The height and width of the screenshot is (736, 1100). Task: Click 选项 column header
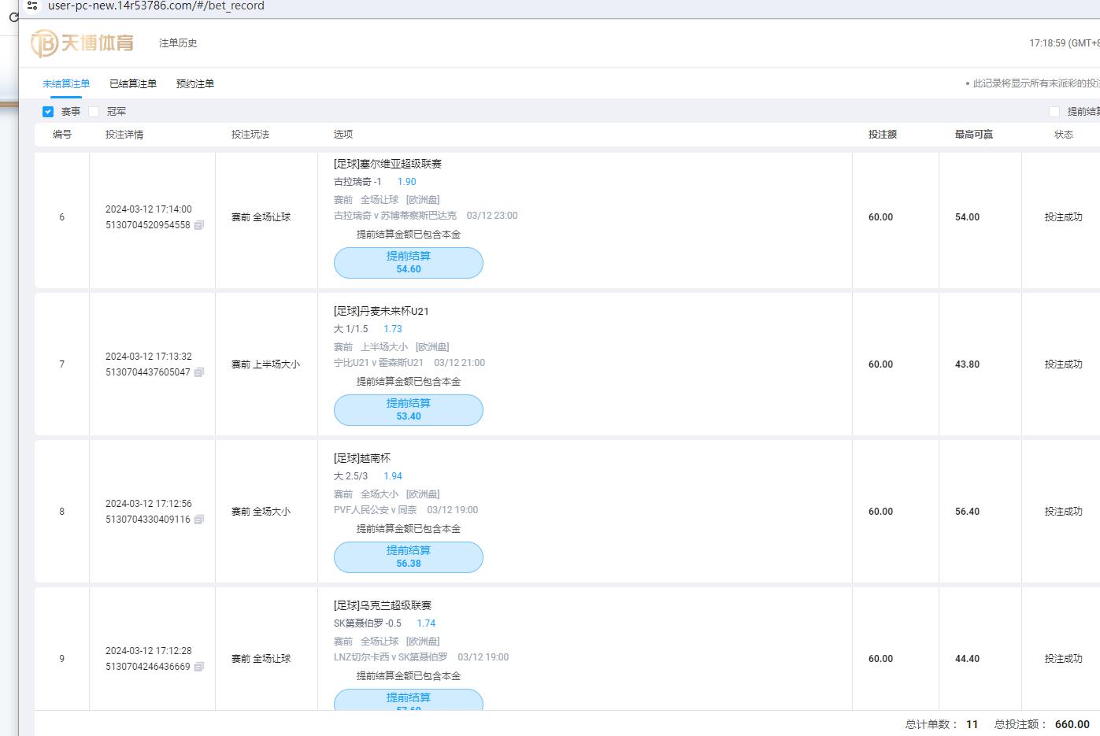343,135
